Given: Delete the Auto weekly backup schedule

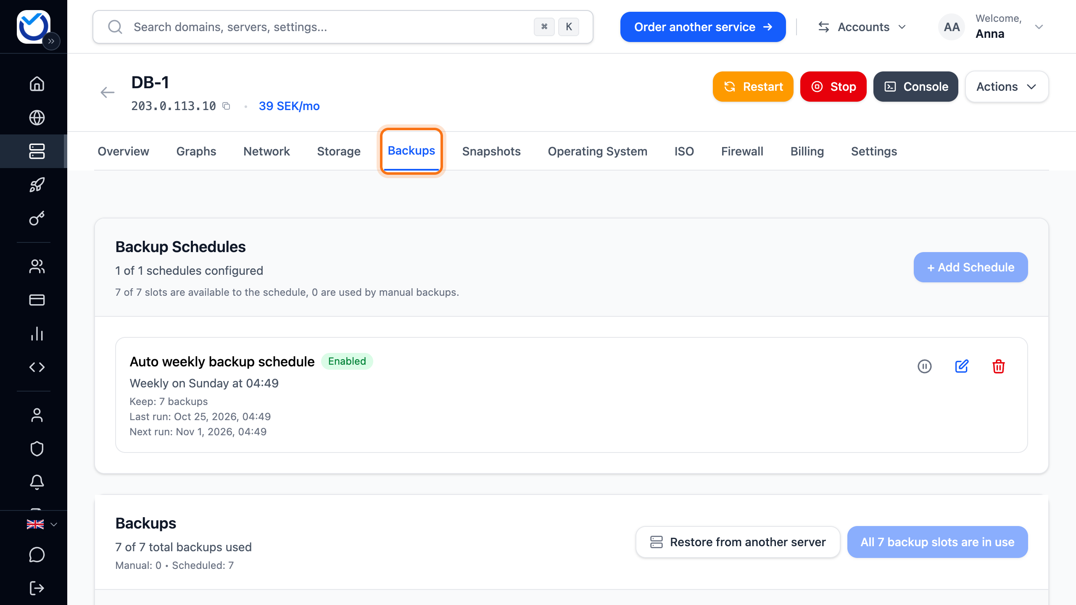Looking at the screenshot, I should tap(999, 366).
